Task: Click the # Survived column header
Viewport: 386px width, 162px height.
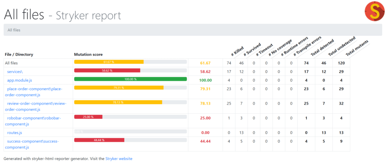Action: tap(252, 49)
